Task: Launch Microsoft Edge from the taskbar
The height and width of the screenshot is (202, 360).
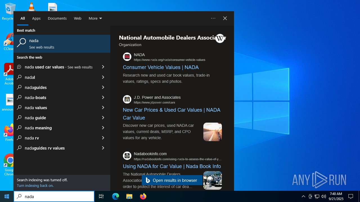Action: click(116, 196)
